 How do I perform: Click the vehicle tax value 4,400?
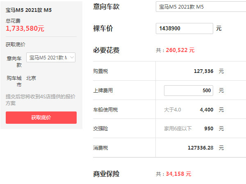click(x=207, y=110)
